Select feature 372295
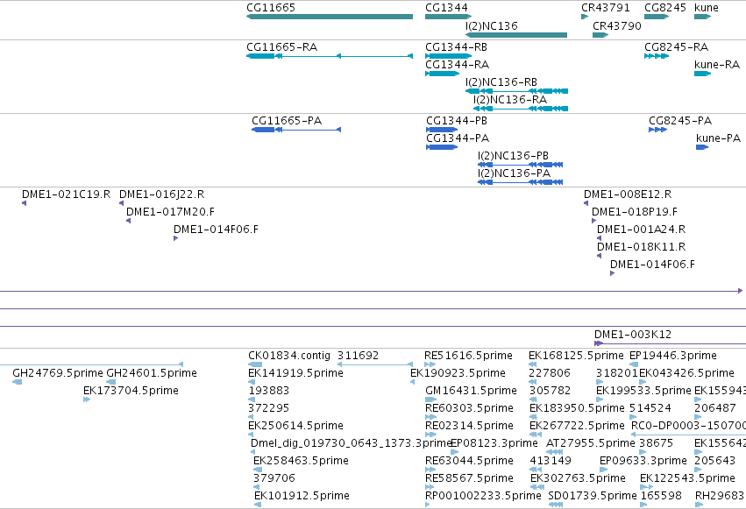 pyautogui.click(x=268, y=408)
